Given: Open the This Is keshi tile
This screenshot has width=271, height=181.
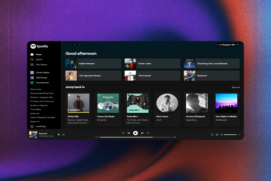Looking at the screenshot, I should click(152, 76).
